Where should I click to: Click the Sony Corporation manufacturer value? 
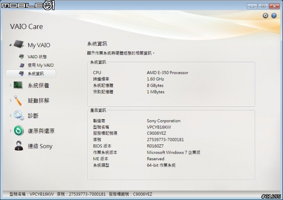pyautogui.click(x=164, y=121)
